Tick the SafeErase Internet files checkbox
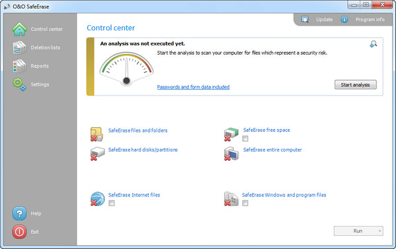The image size is (396, 249). pos(112,203)
